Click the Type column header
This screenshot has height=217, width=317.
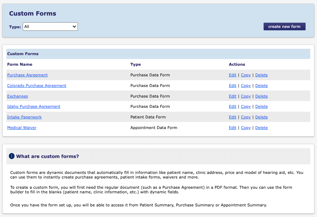tap(135, 65)
